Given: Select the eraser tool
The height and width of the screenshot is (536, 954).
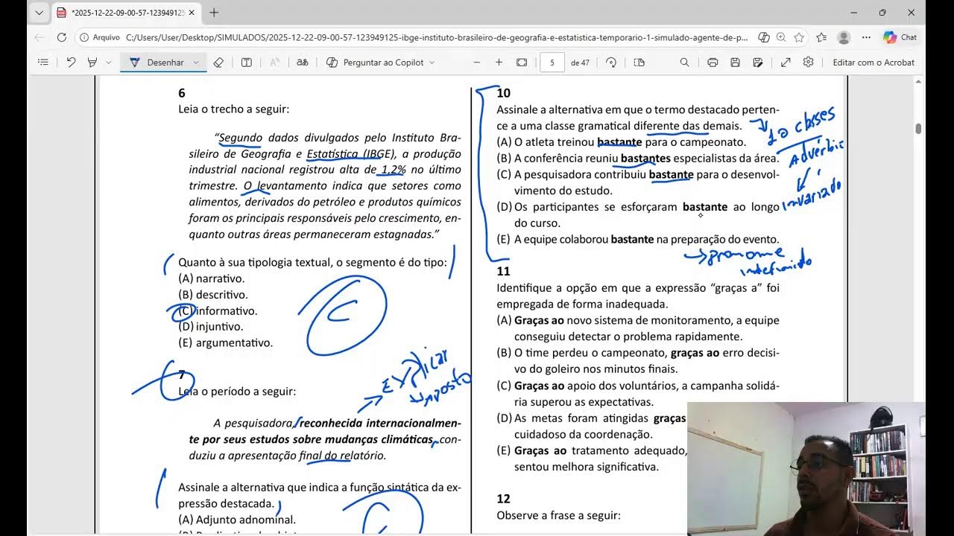Looking at the screenshot, I should (x=218, y=63).
